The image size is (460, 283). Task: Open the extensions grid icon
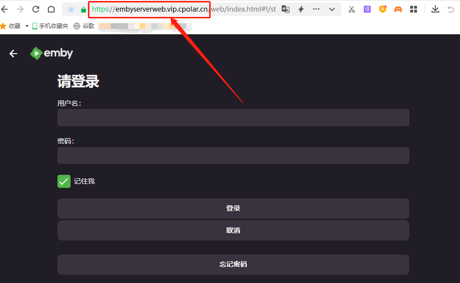pos(414,9)
